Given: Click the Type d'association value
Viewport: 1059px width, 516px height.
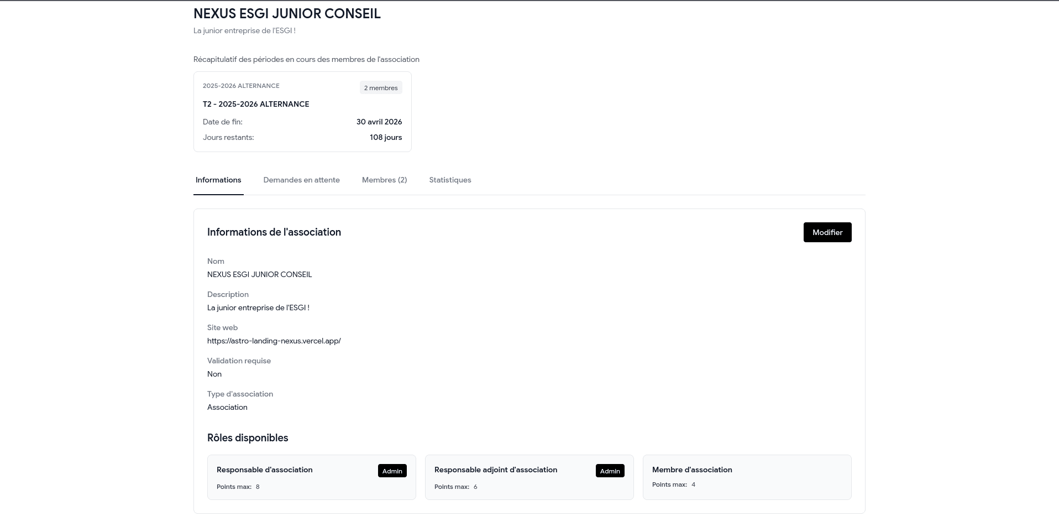Looking at the screenshot, I should coord(227,408).
